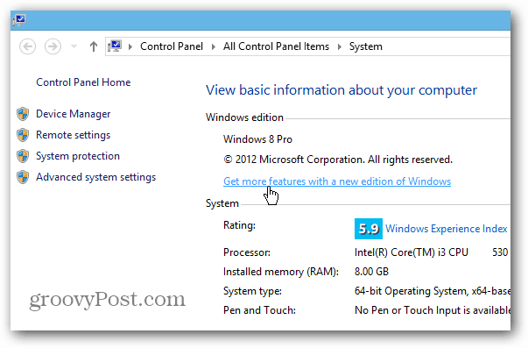Click the Intel(R) Core(TM) i3 CPU value
The width and height of the screenshot is (528, 348).
coord(412,252)
